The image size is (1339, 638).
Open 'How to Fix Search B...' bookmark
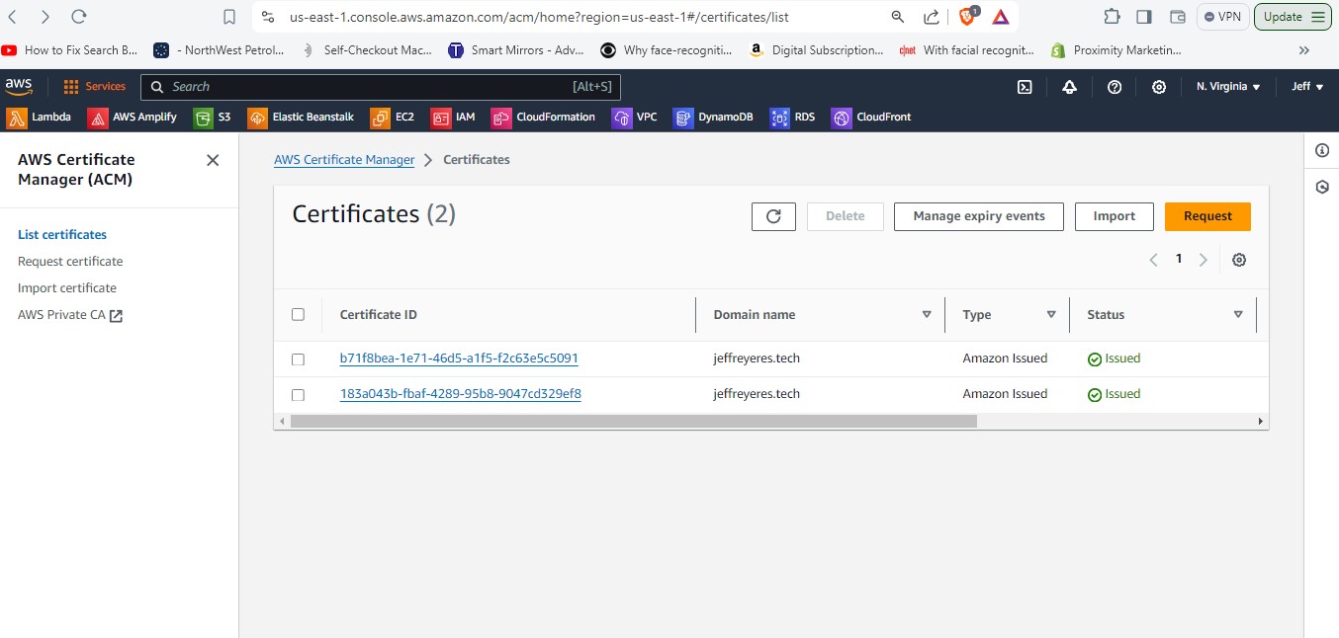[x=70, y=50]
